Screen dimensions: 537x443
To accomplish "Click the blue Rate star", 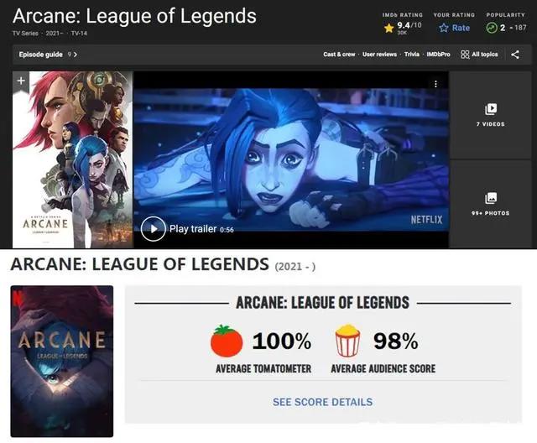I will [444, 28].
